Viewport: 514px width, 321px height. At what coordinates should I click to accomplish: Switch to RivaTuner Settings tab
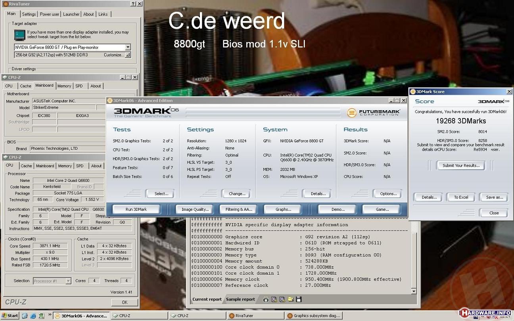pyautogui.click(x=29, y=14)
